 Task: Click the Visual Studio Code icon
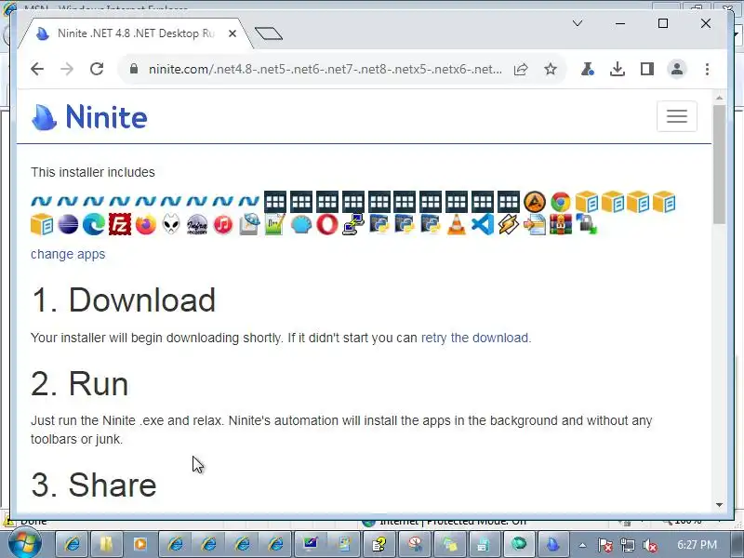(x=482, y=224)
